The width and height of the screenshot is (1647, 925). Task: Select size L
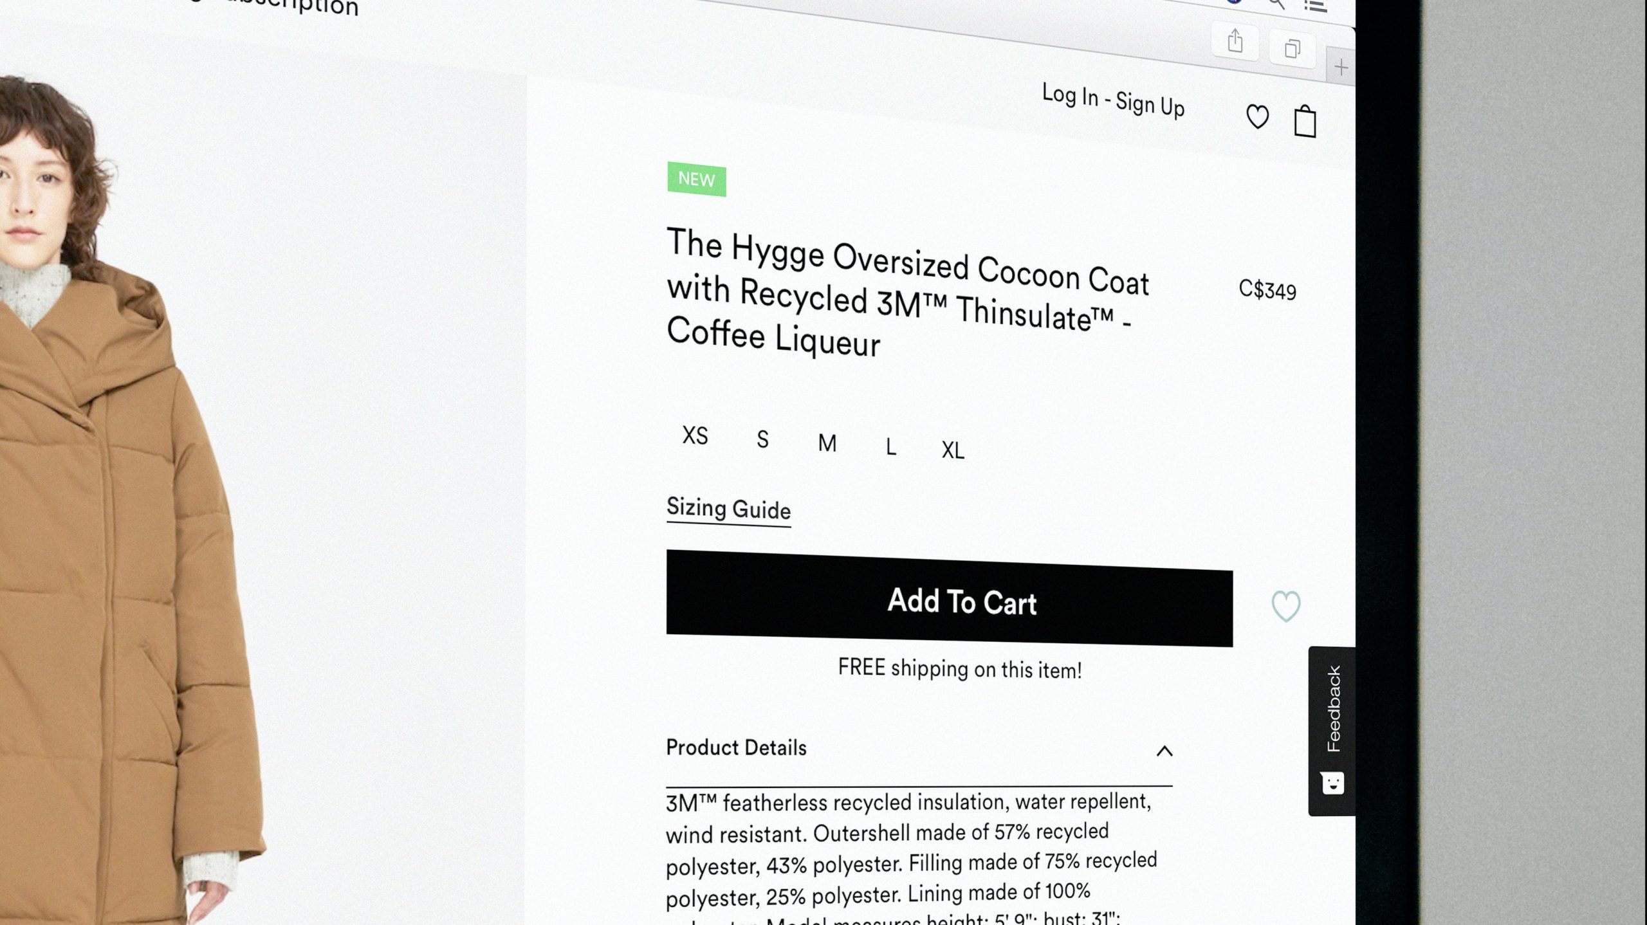pos(890,447)
